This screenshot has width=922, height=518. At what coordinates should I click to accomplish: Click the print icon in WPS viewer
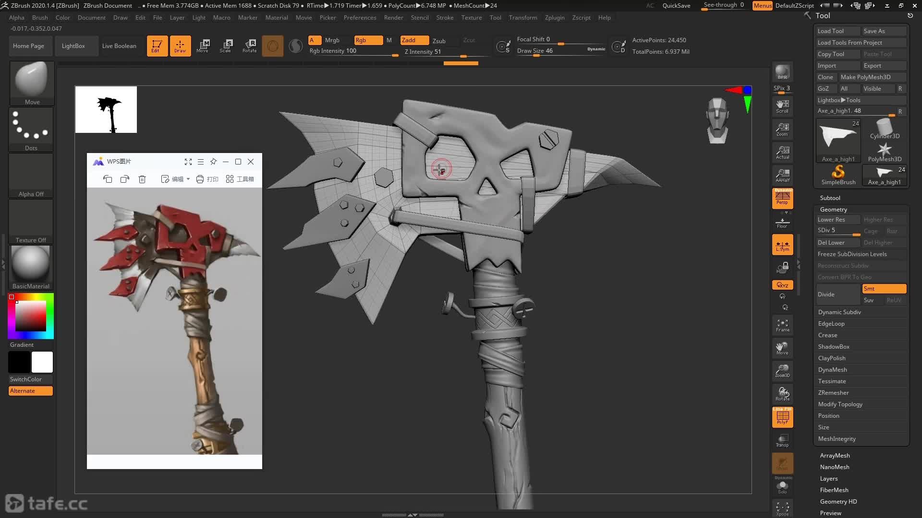tap(207, 179)
